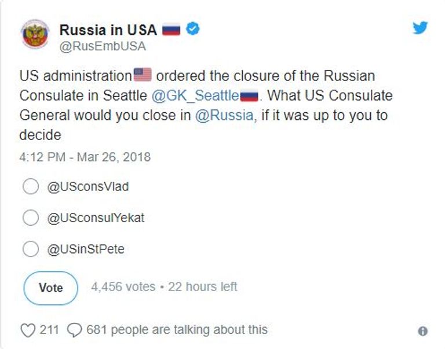The height and width of the screenshot is (349, 445).
Task: Open the 681 people are talking about this link
Action: 177,330
